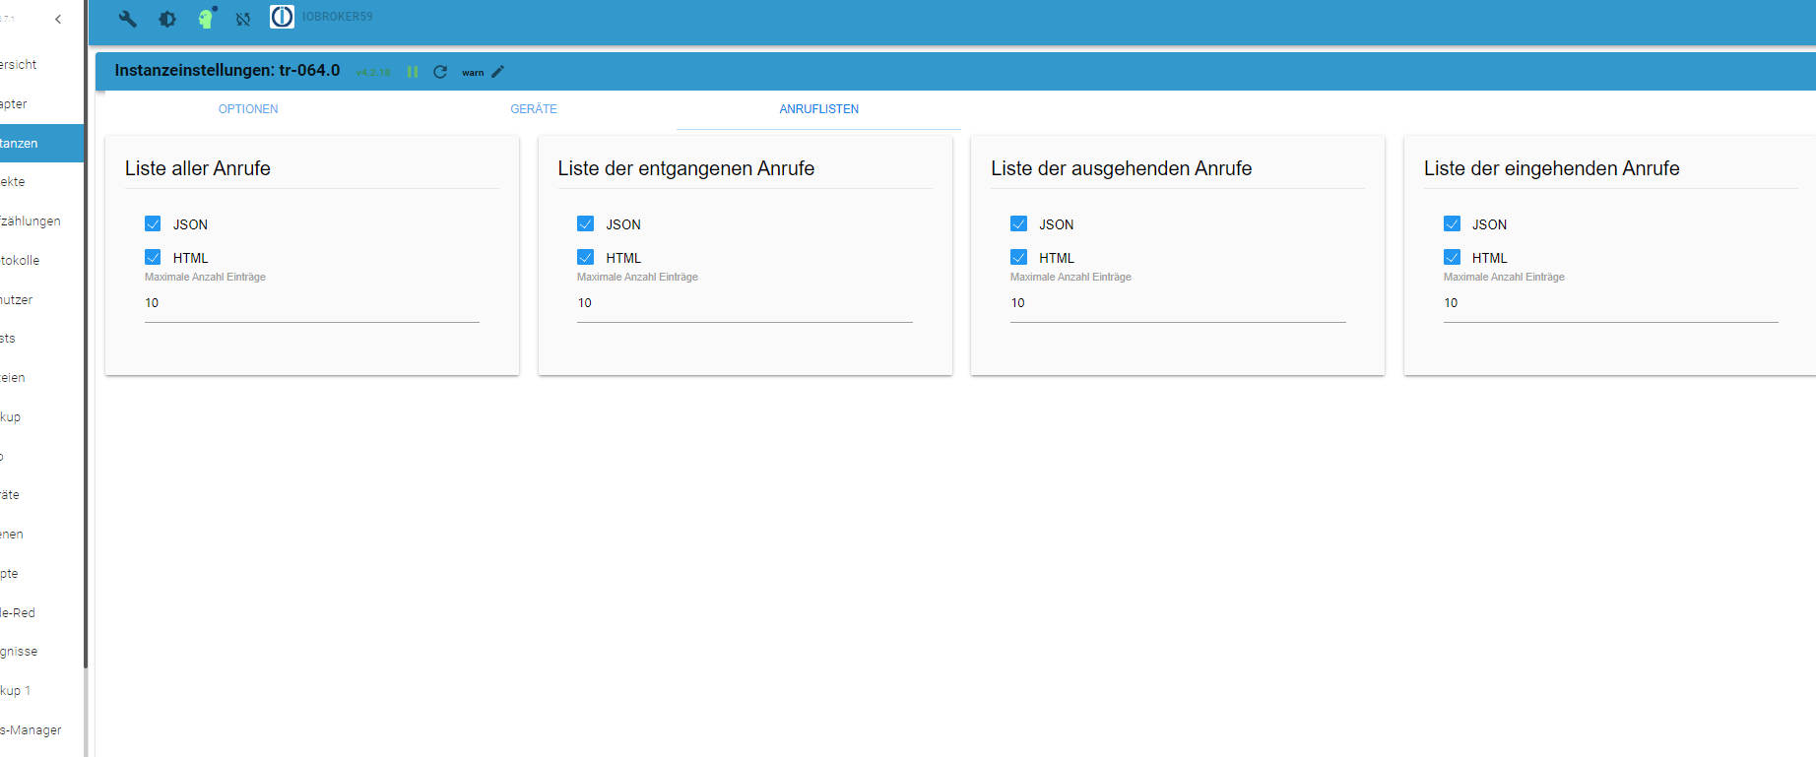Open the Aufzählungen sidebar item
The height and width of the screenshot is (757, 1816).
pos(41,221)
